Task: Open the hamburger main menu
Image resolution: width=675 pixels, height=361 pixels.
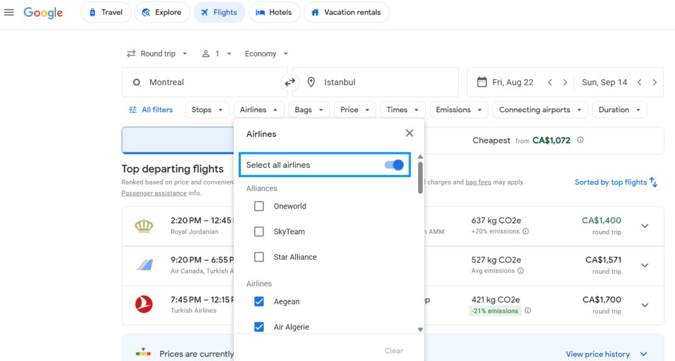Action: [x=9, y=13]
